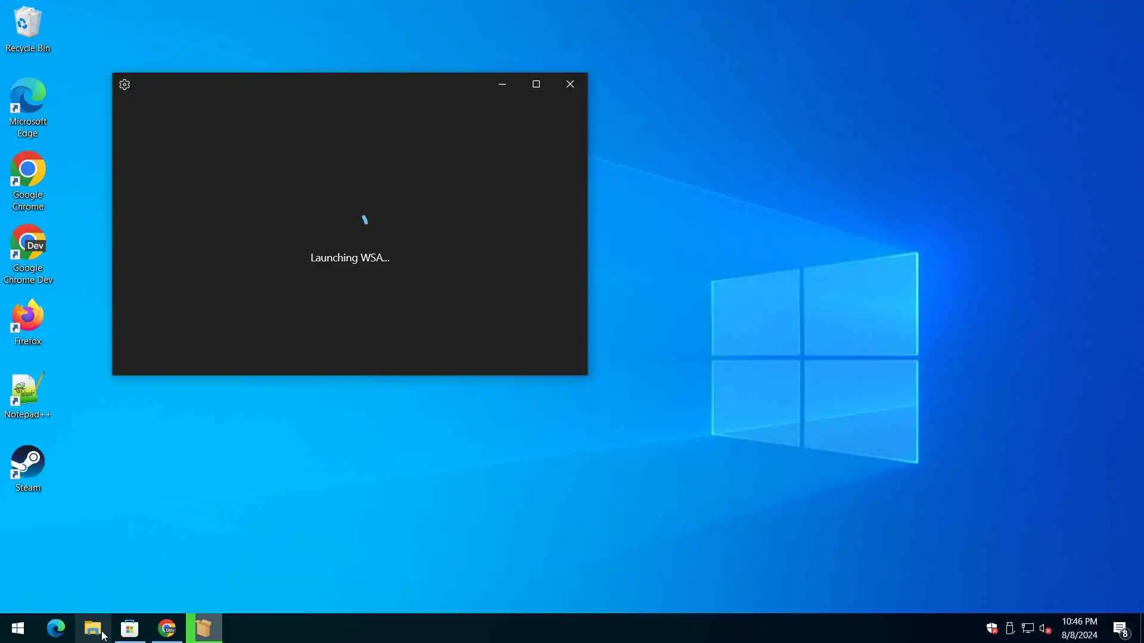Open Microsoft Store from the taskbar
Screen dimensions: 1144x643
[130, 628]
